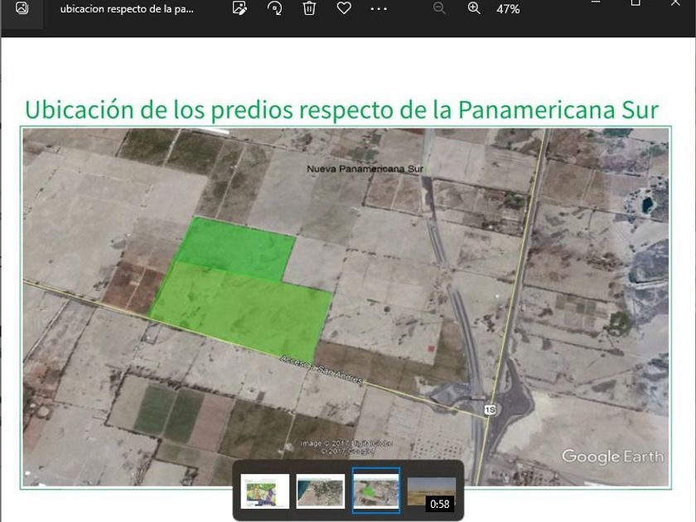The height and width of the screenshot is (522, 696).
Task: Click the 47% zoom level indicator
Action: tap(508, 9)
